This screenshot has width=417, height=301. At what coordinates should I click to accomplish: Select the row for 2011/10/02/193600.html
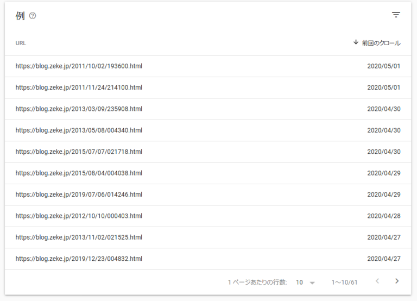79,66
